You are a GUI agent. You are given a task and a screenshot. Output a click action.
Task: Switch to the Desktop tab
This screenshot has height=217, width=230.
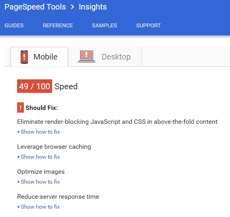(x=105, y=57)
